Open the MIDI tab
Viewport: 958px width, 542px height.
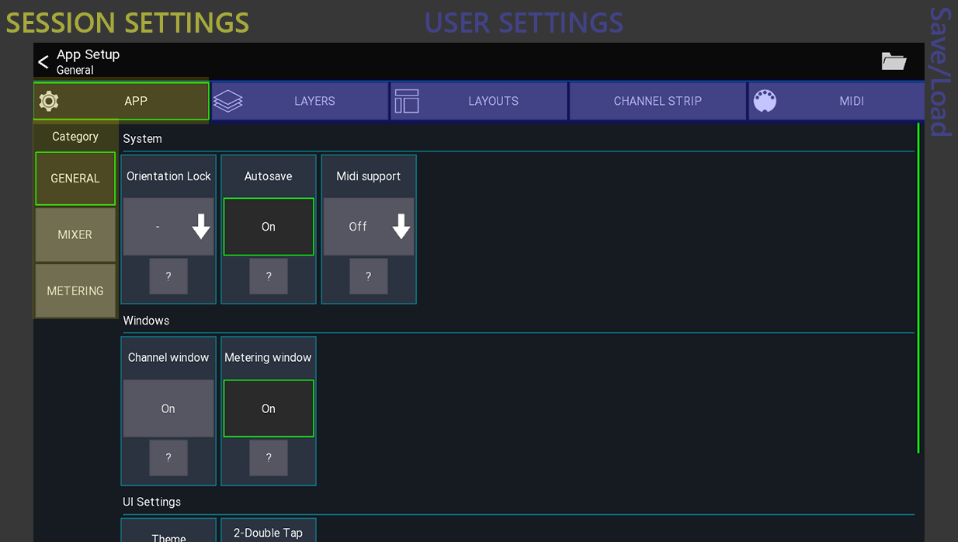[837, 101]
